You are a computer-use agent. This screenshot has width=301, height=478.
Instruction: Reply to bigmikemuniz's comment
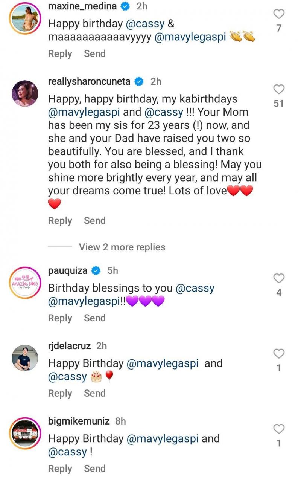[60, 469]
